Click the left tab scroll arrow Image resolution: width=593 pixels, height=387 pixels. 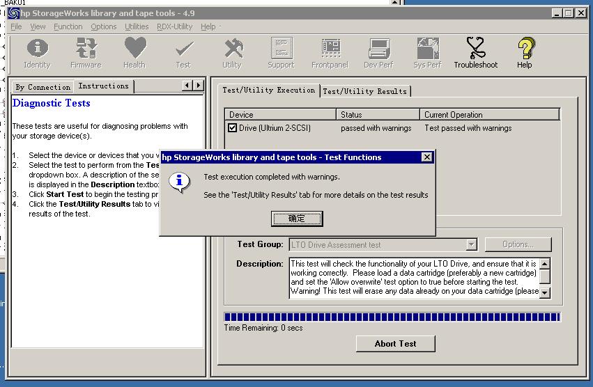click(x=187, y=86)
